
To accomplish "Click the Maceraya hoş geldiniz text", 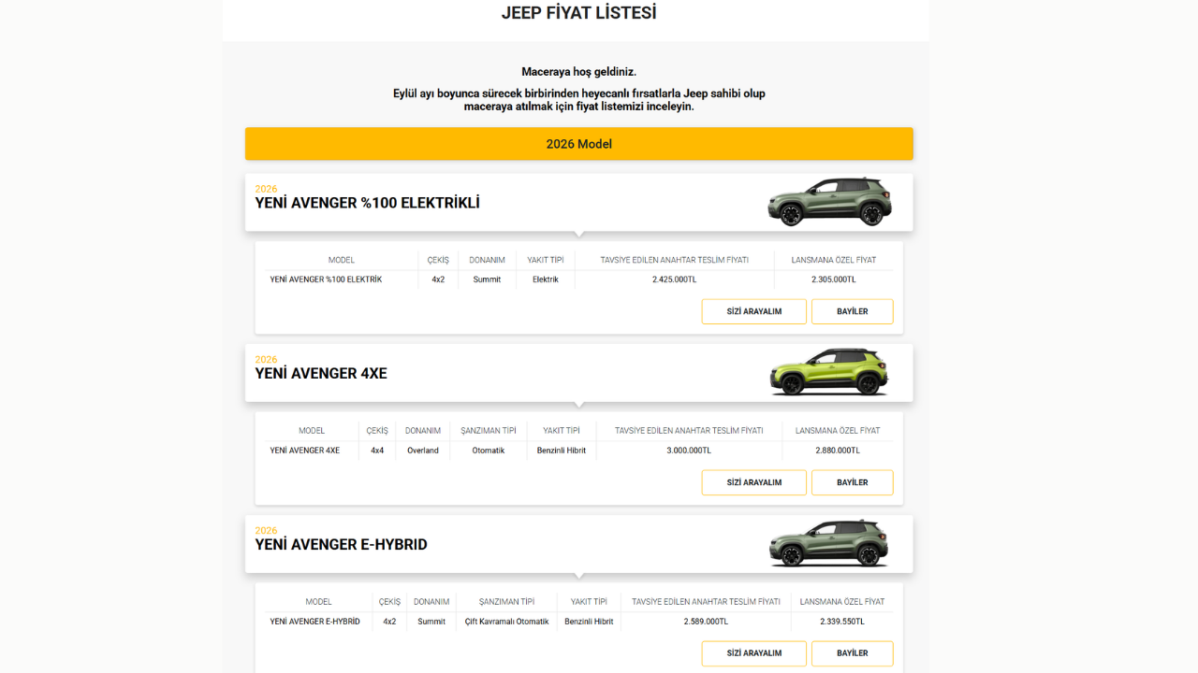I will click(x=578, y=72).
